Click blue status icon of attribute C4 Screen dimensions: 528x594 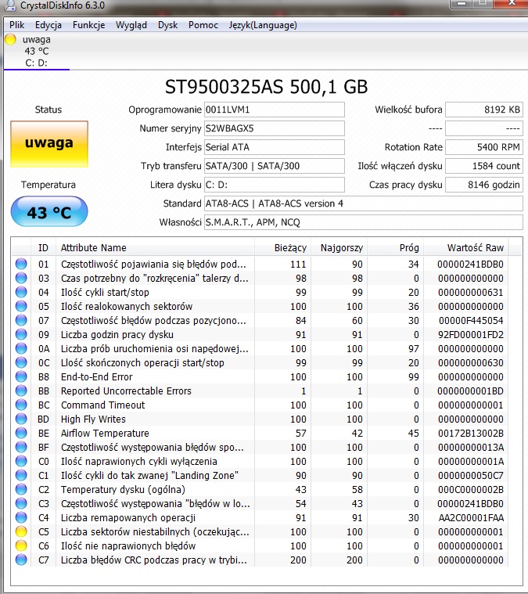tap(21, 517)
